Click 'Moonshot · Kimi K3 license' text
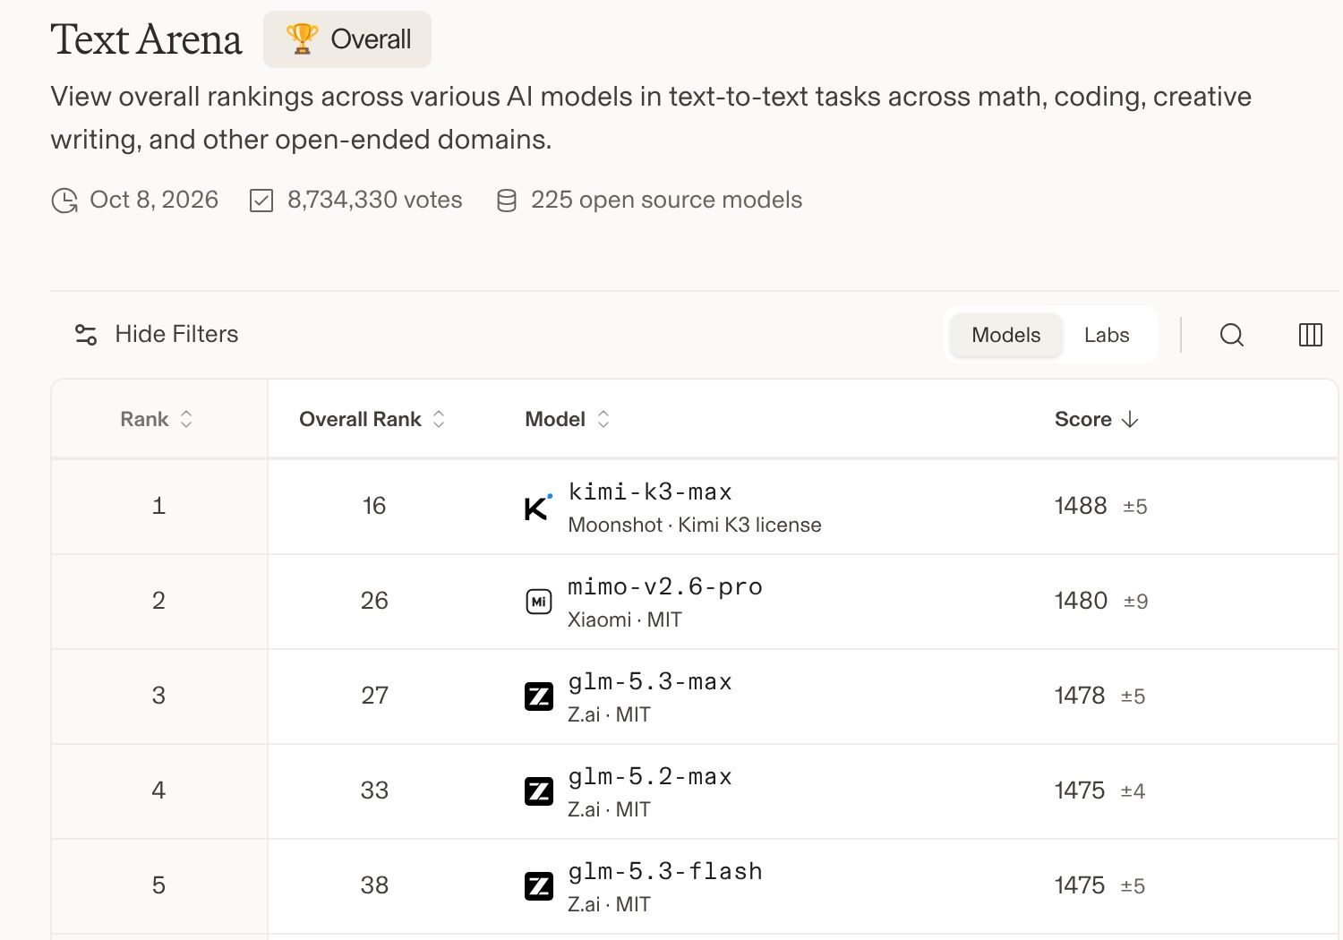 pos(695,525)
